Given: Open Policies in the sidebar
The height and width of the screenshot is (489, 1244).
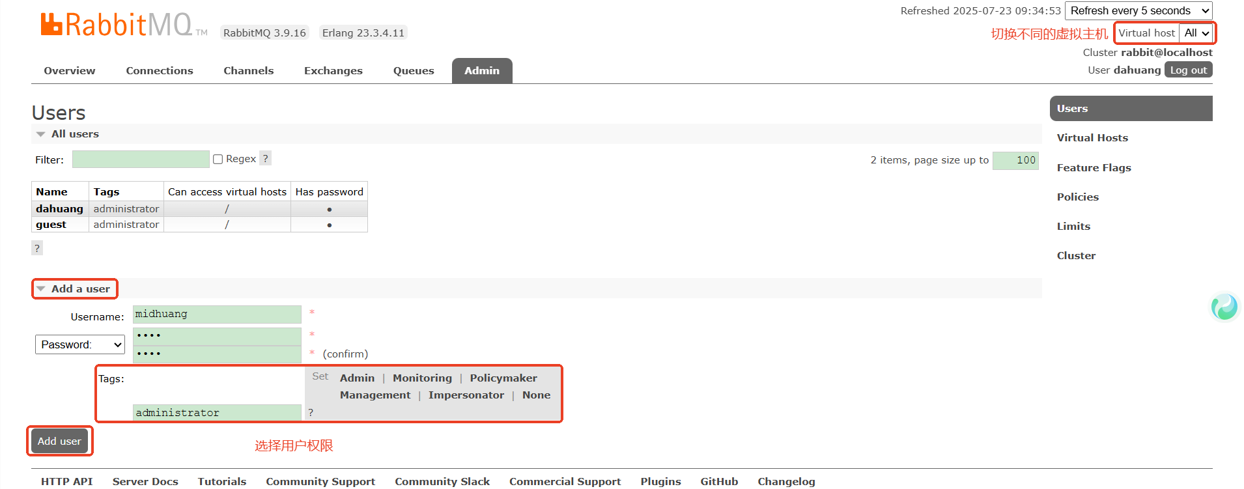Looking at the screenshot, I should (x=1077, y=197).
